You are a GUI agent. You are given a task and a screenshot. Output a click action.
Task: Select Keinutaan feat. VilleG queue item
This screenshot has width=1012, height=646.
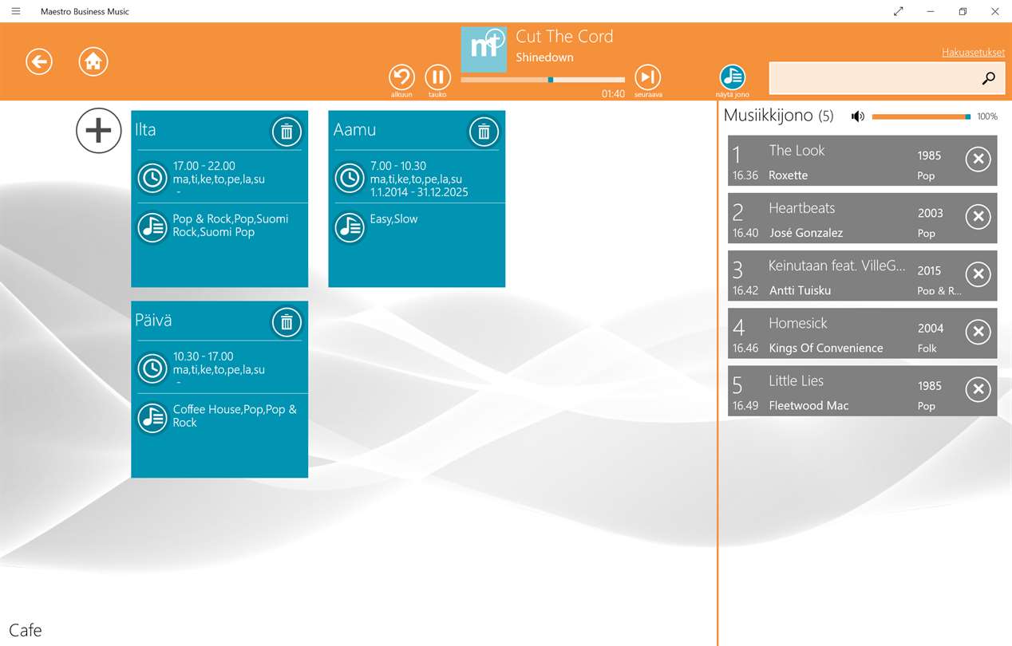pyautogui.click(x=862, y=275)
